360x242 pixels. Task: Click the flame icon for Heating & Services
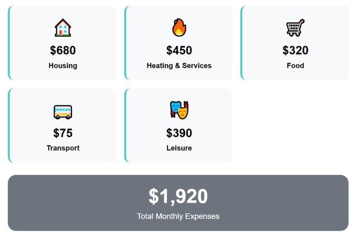point(179,28)
